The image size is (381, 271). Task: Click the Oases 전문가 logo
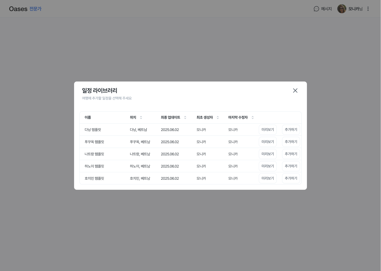coord(25,9)
